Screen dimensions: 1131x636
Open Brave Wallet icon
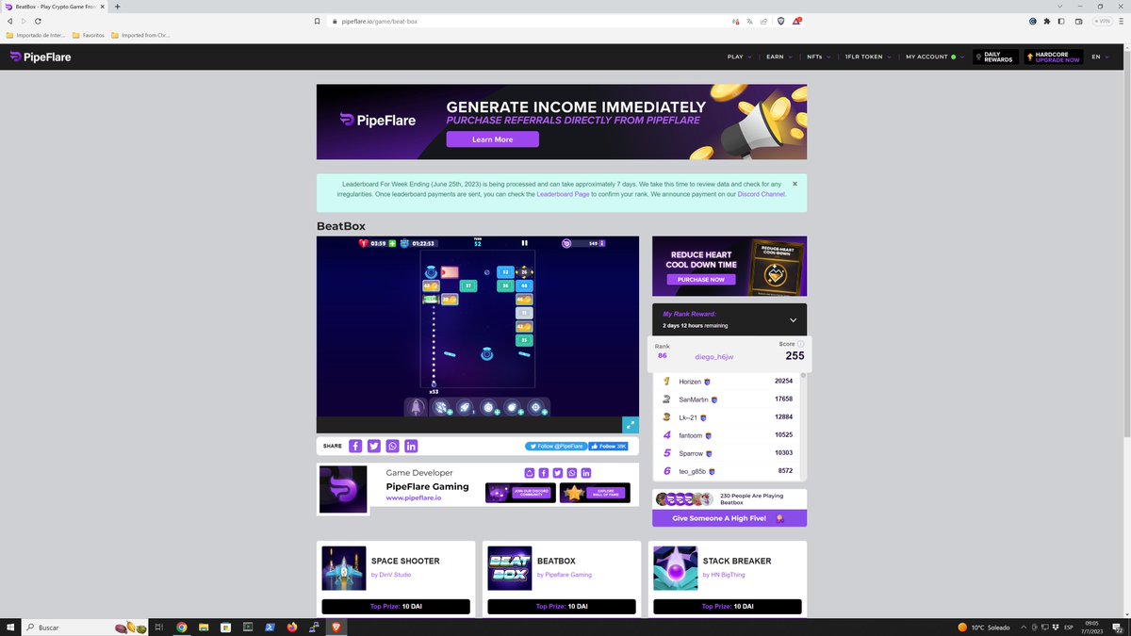(1079, 21)
